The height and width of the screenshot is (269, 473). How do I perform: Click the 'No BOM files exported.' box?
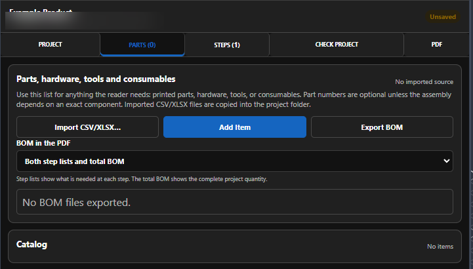(235, 202)
